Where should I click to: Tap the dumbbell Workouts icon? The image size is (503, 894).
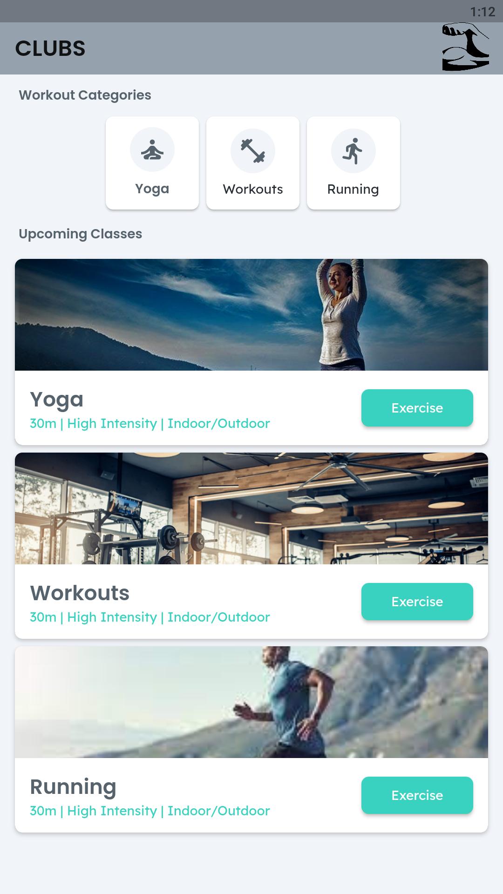click(253, 150)
